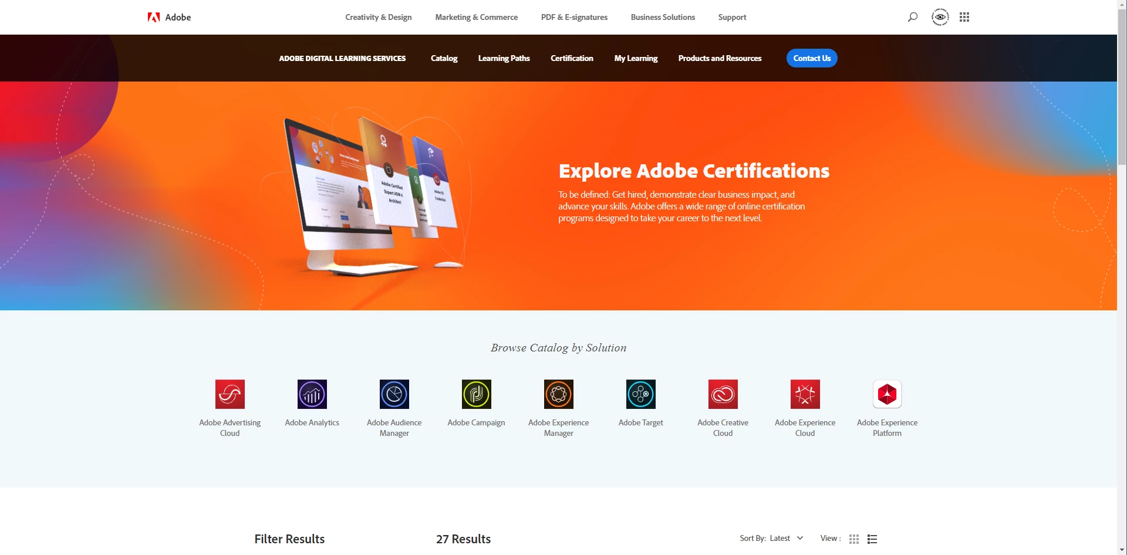The image size is (1127, 555).
Task: Click the Contact Us button
Action: [812, 58]
